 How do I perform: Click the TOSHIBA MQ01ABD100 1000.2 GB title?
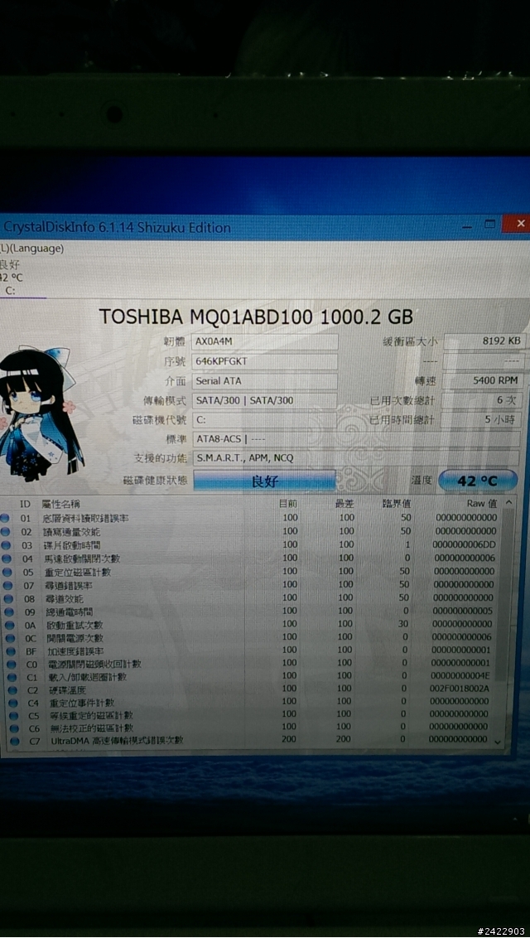point(255,316)
